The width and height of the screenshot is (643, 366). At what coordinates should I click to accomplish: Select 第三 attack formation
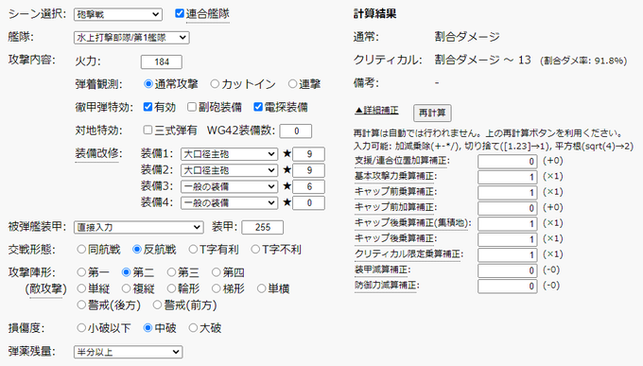(171, 272)
